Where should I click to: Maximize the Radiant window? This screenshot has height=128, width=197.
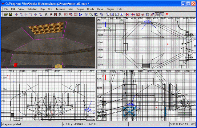coord(188,3)
